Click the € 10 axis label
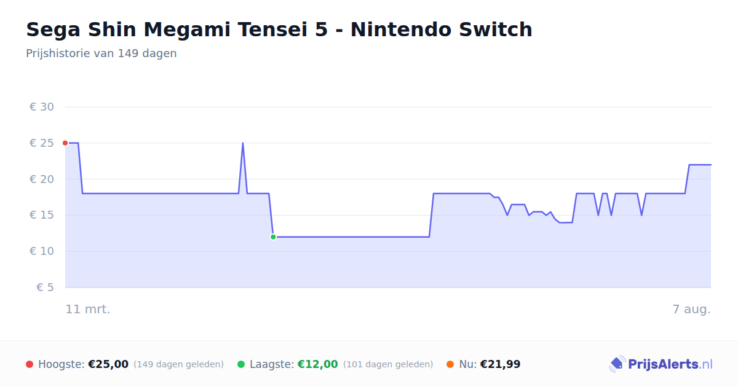The height and width of the screenshot is (387, 738). [42, 251]
